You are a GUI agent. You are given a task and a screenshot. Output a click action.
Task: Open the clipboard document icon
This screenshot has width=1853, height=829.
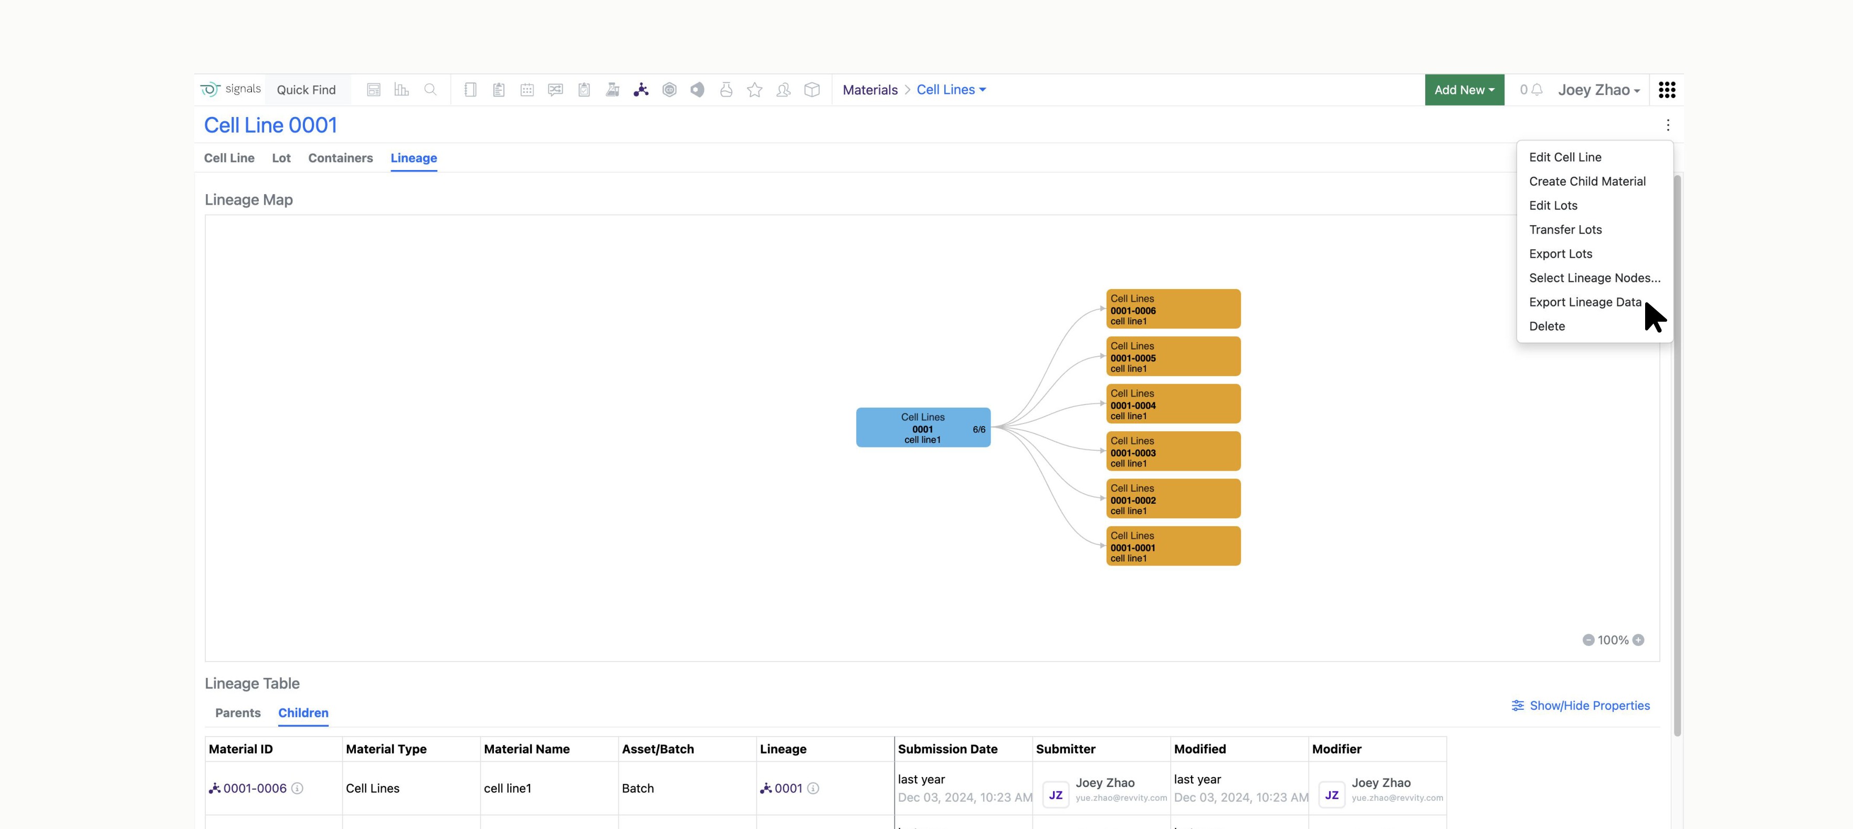(x=499, y=90)
